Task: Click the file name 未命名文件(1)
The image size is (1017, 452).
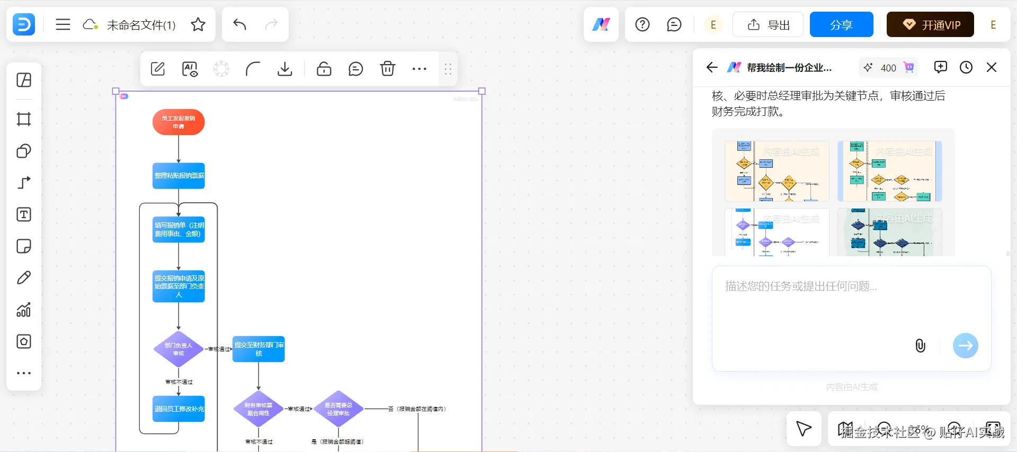Action: [141, 25]
